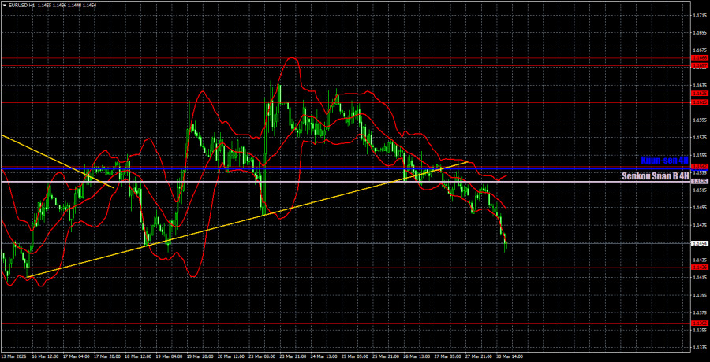Click the red 1.1625 level price tag
The image size is (710, 362).
pos(700,94)
